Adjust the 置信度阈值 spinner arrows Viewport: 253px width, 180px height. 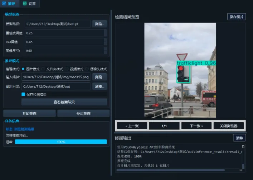point(105,33)
